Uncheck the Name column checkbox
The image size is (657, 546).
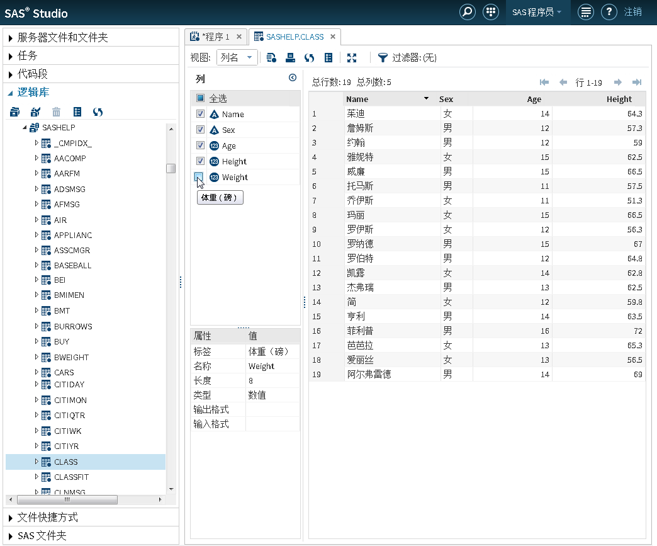pos(200,114)
